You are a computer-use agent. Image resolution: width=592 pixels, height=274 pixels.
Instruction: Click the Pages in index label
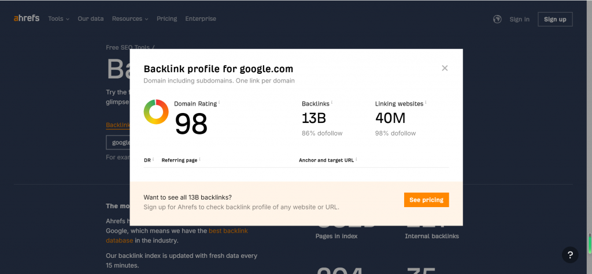coord(336,236)
